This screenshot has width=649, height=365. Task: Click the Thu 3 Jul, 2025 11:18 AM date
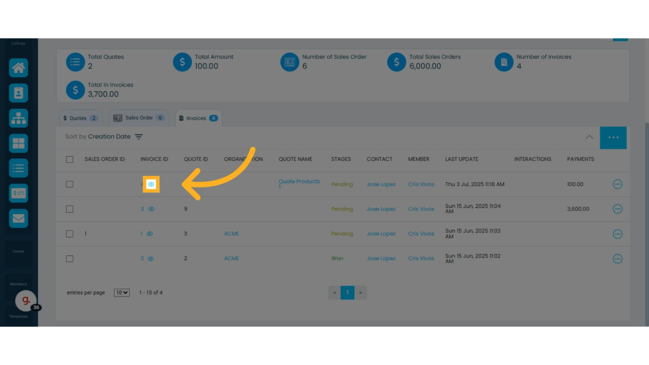point(474,184)
